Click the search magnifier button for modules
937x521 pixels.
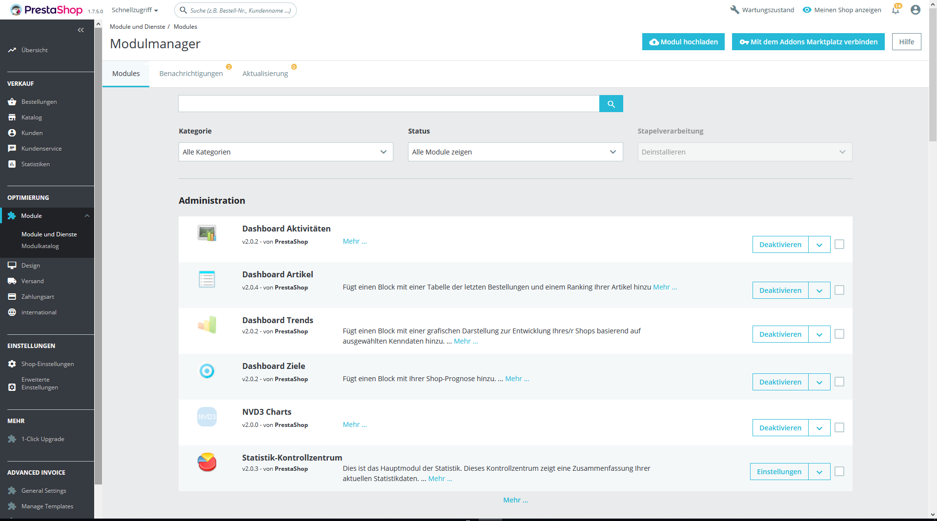(x=611, y=104)
